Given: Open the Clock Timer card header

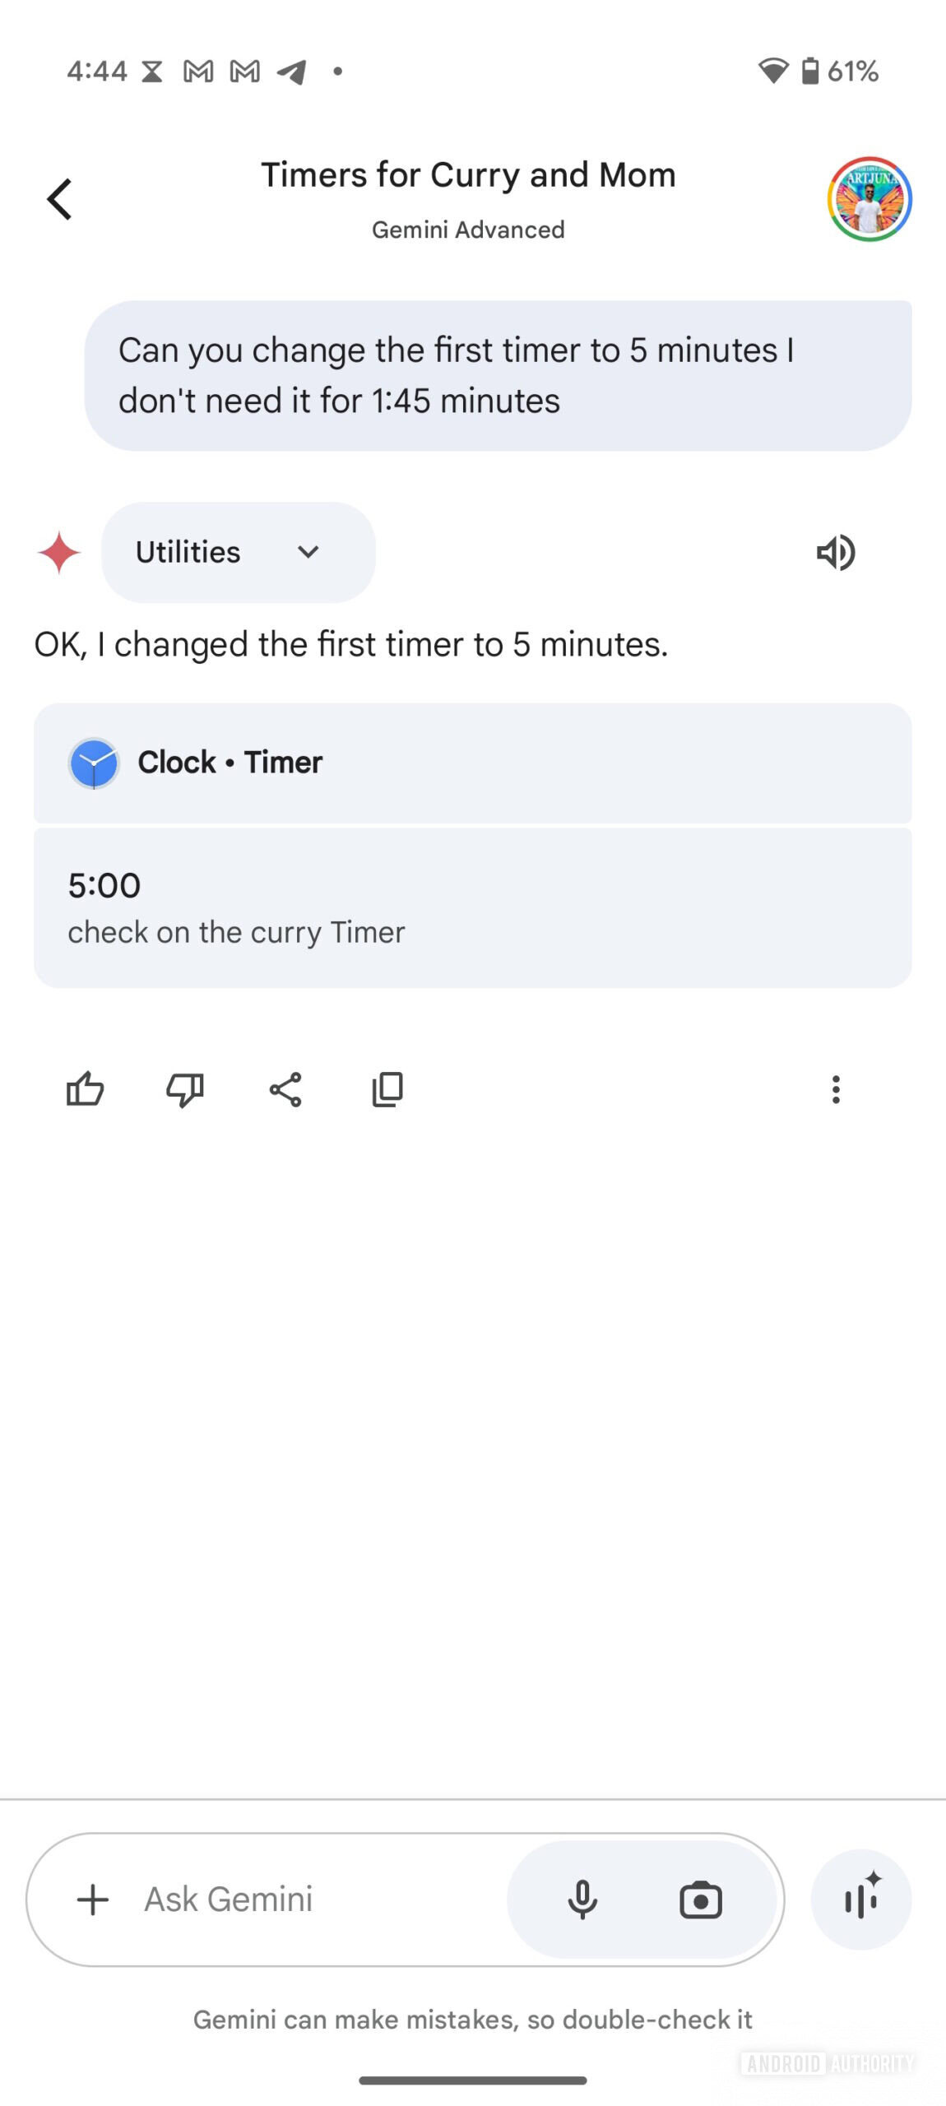Looking at the screenshot, I should click(472, 763).
